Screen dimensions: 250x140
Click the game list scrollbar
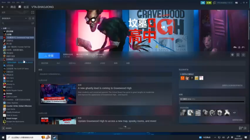coord(35,49)
